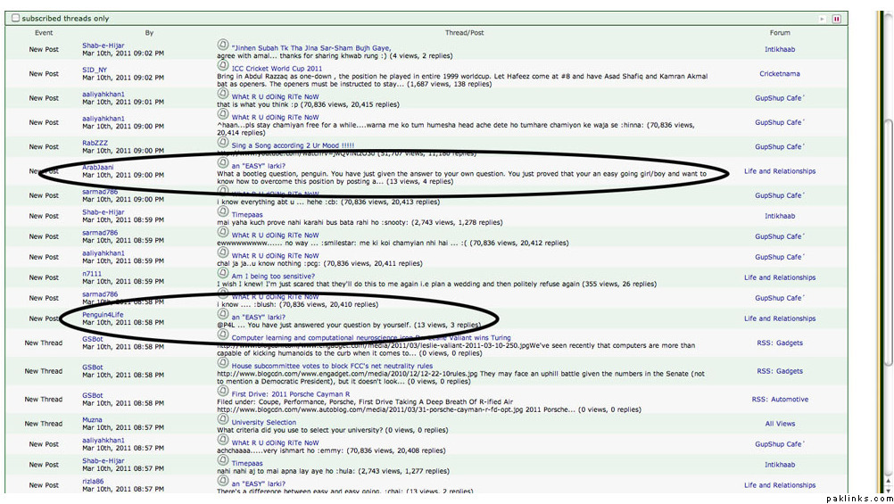Open ArabJaani's user profile

tap(97, 166)
